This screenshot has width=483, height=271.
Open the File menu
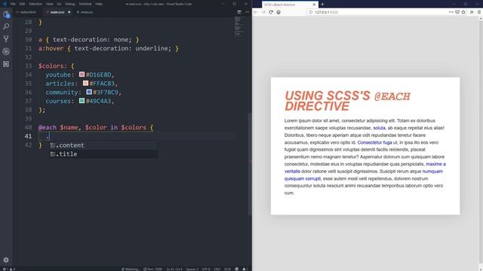click(x=13, y=4)
